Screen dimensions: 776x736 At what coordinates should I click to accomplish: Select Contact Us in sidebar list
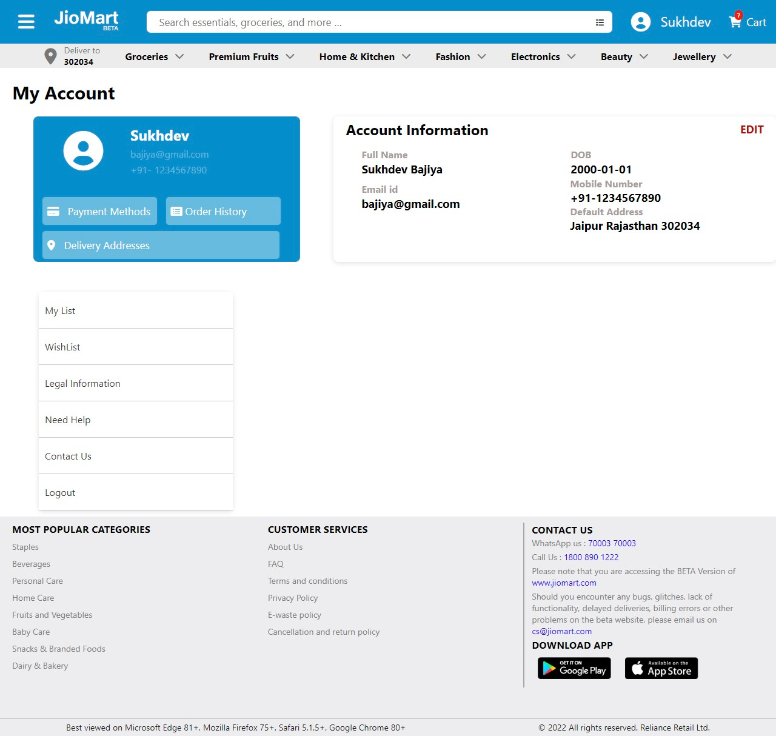[136, 456]
